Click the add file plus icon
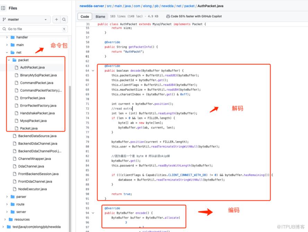This screenshot has height=232, width=308. (56, 20)
